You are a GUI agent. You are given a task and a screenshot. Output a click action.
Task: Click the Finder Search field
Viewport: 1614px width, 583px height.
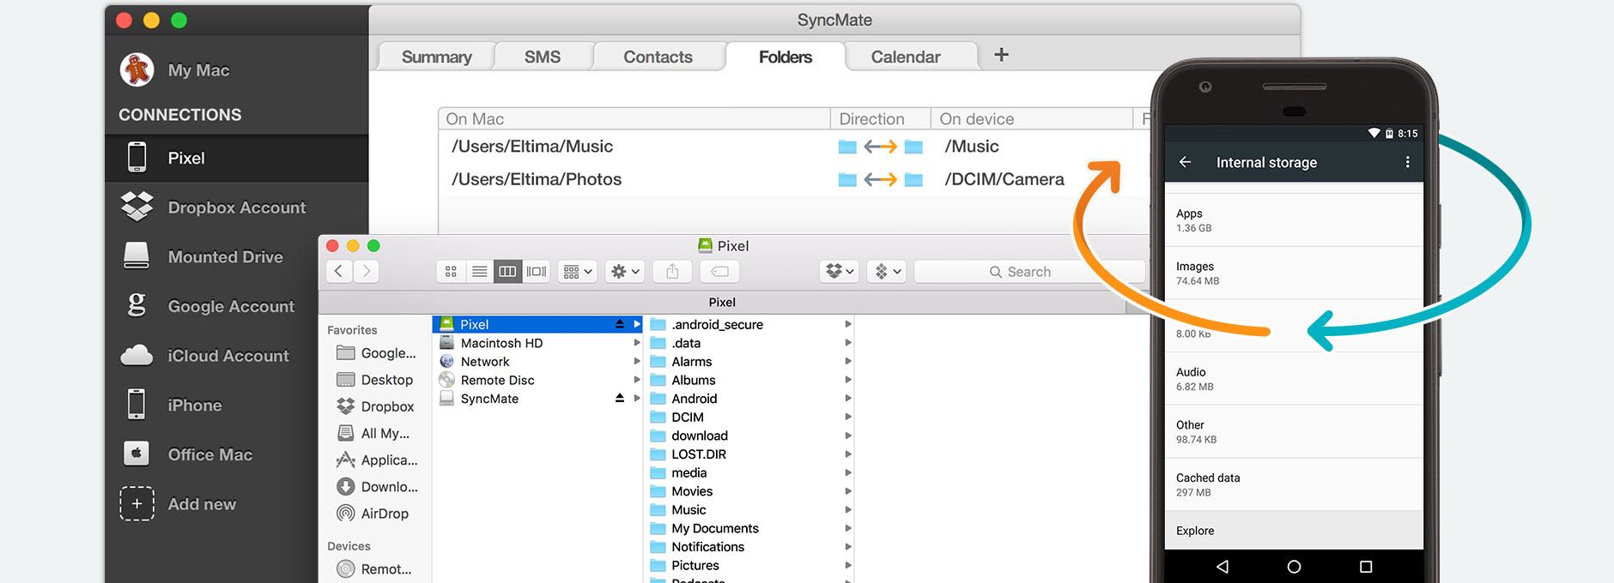tap(1028, 272)
